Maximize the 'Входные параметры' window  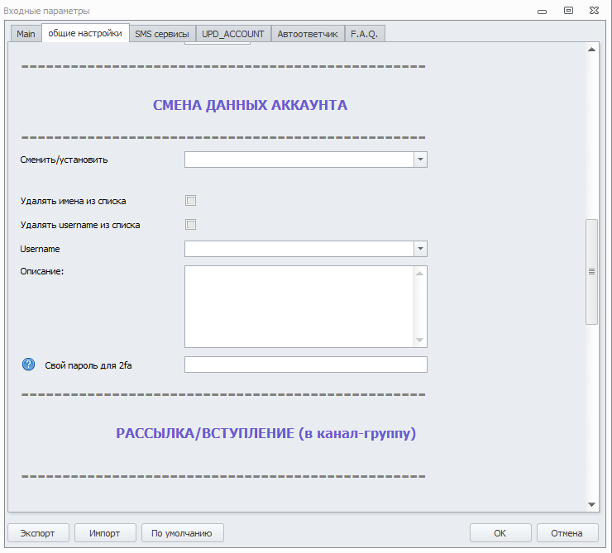pos(569,11)
